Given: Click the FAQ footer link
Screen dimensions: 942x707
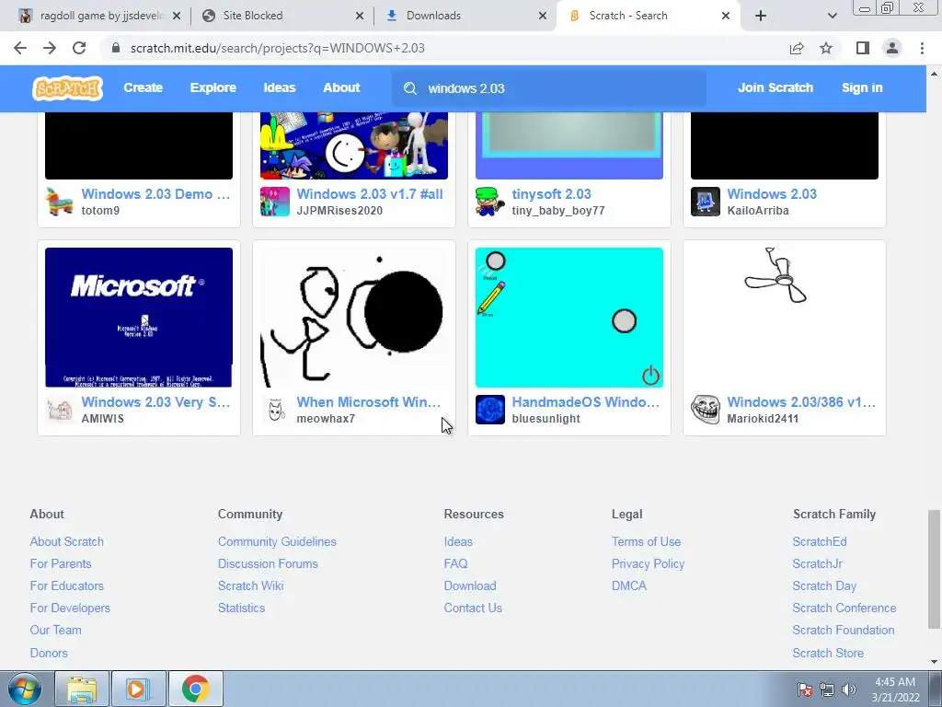Looking at the screenshot, I should click(455, 564).
